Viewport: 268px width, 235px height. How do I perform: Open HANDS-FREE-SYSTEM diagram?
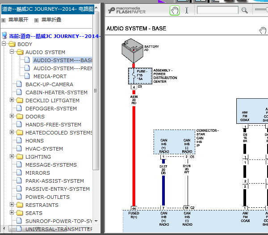[53, 125]
